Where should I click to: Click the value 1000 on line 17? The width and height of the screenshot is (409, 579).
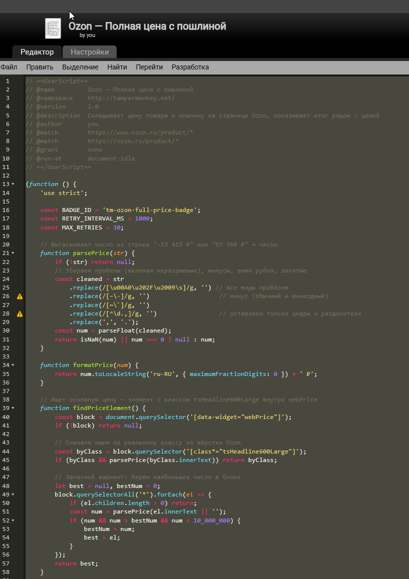(142, 218)
